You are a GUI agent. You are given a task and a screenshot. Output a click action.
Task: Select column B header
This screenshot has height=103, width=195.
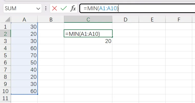(x=51, y=19)
